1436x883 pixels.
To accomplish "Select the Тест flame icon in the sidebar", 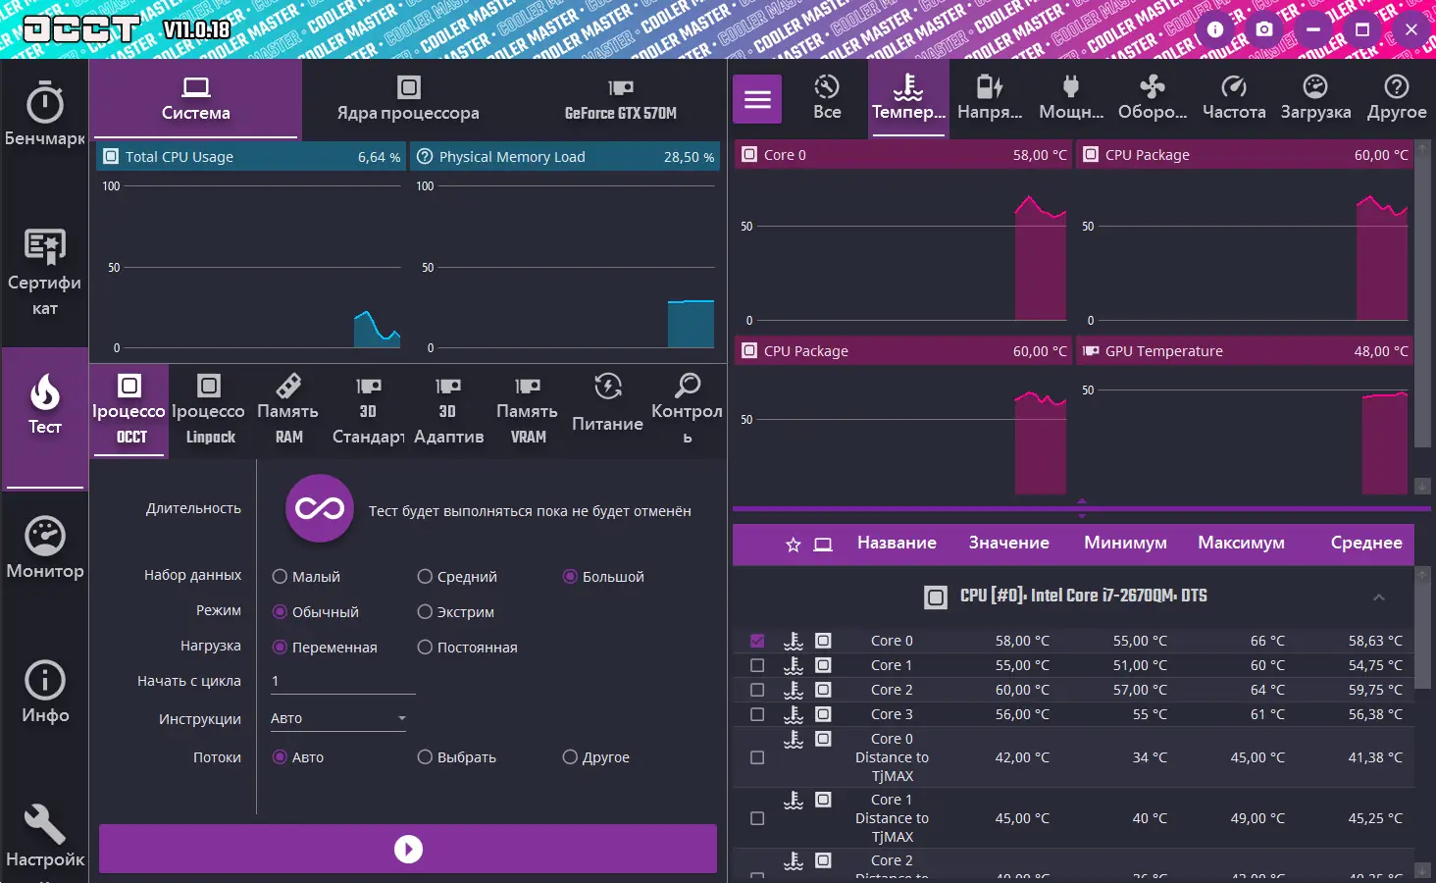I will coord(44,392).
